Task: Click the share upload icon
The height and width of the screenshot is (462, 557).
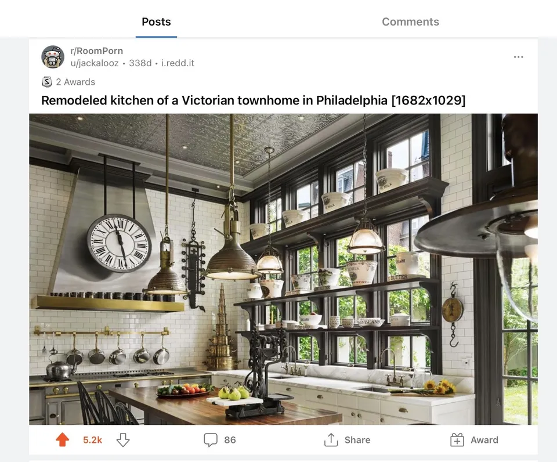Action: tap(331, 439)
